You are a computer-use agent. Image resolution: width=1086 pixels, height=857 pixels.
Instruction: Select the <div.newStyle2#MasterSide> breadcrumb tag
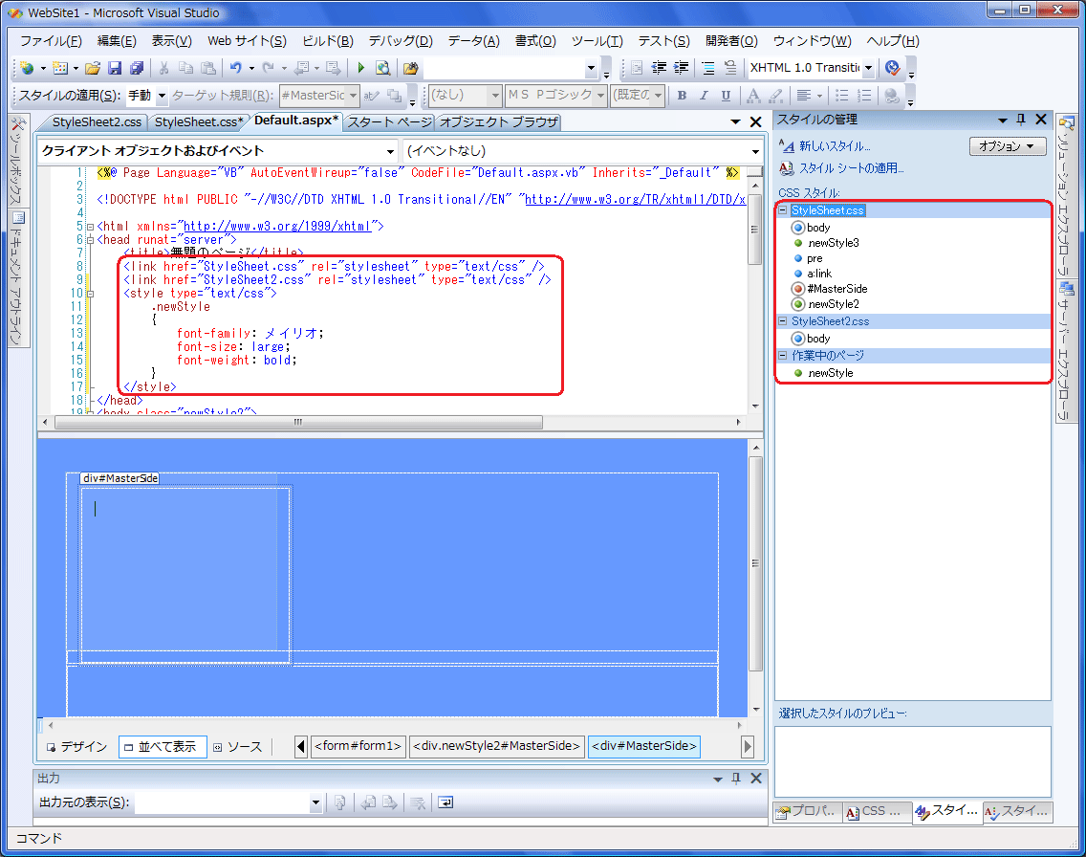[x=496, y=746]
